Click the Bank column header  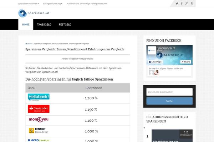(31, 88)
